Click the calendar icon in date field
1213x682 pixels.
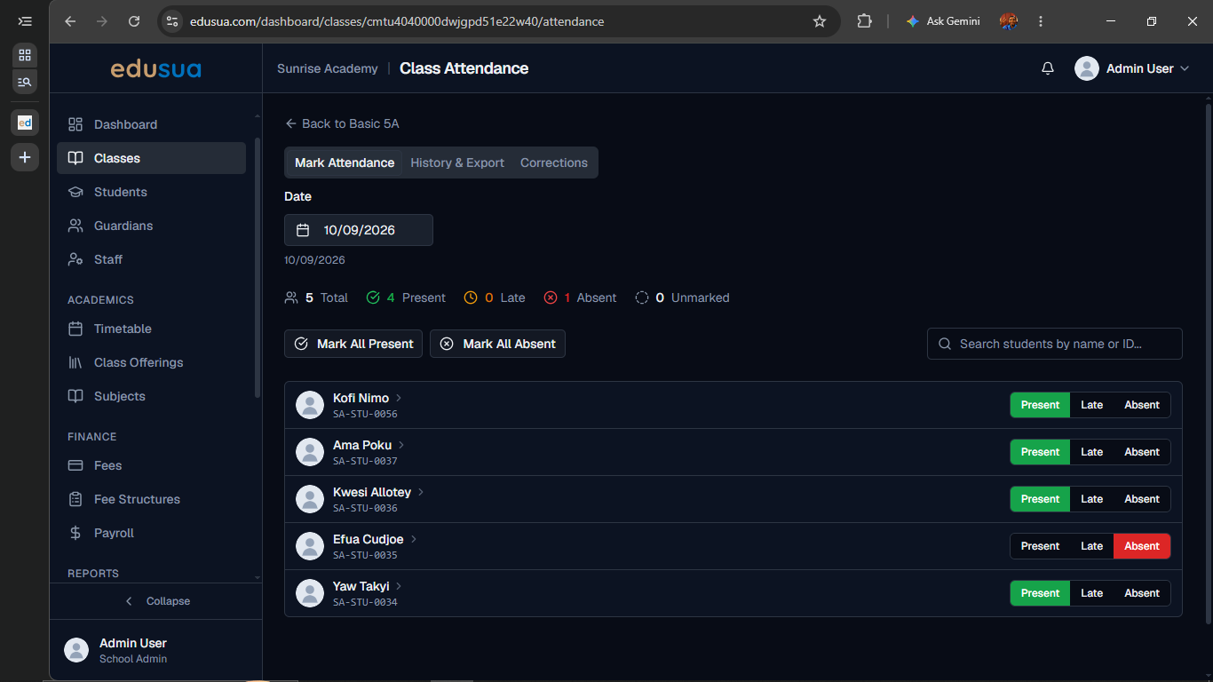pos(303,230)
